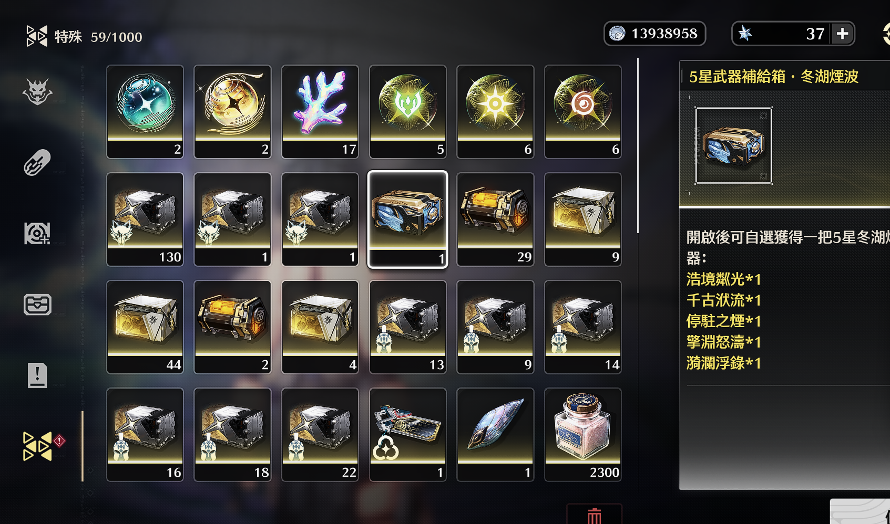Click the inventory scrollbar beside the grid
The image size is (890, 524).
638,145
